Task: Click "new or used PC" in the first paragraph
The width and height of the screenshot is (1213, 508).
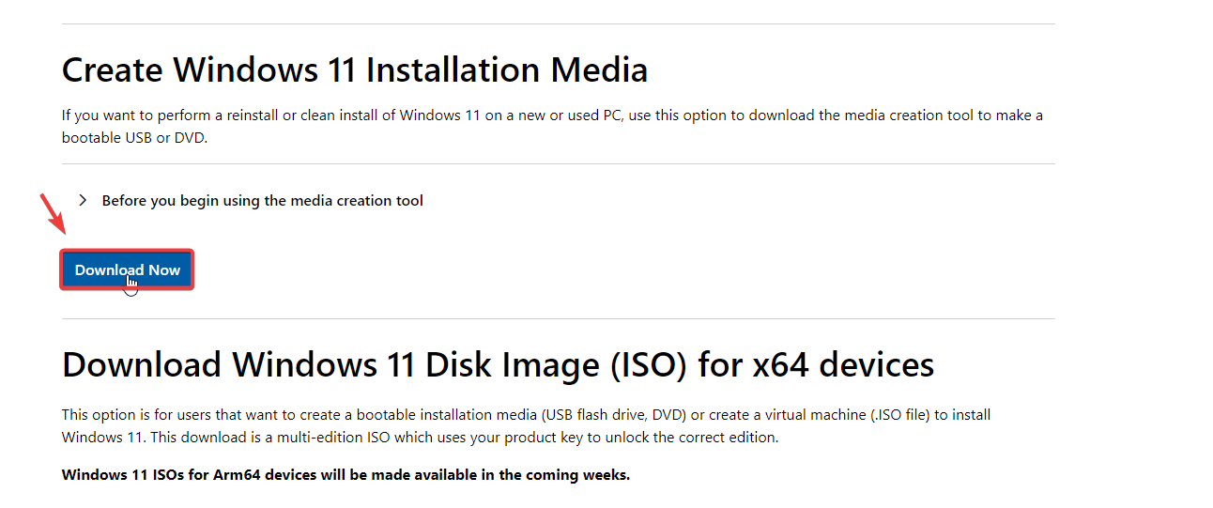Action: tap(569, 115)
